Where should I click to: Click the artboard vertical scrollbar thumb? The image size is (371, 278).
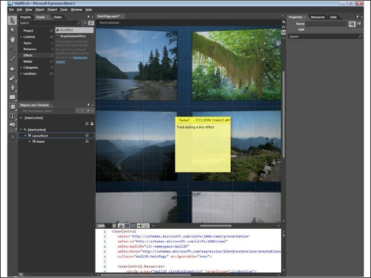283,115
